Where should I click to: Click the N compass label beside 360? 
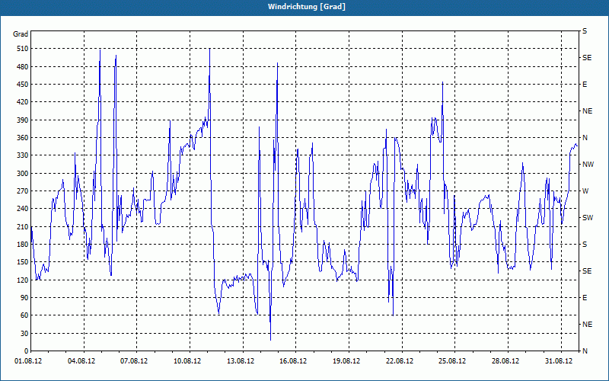click(x=585, y=138)
